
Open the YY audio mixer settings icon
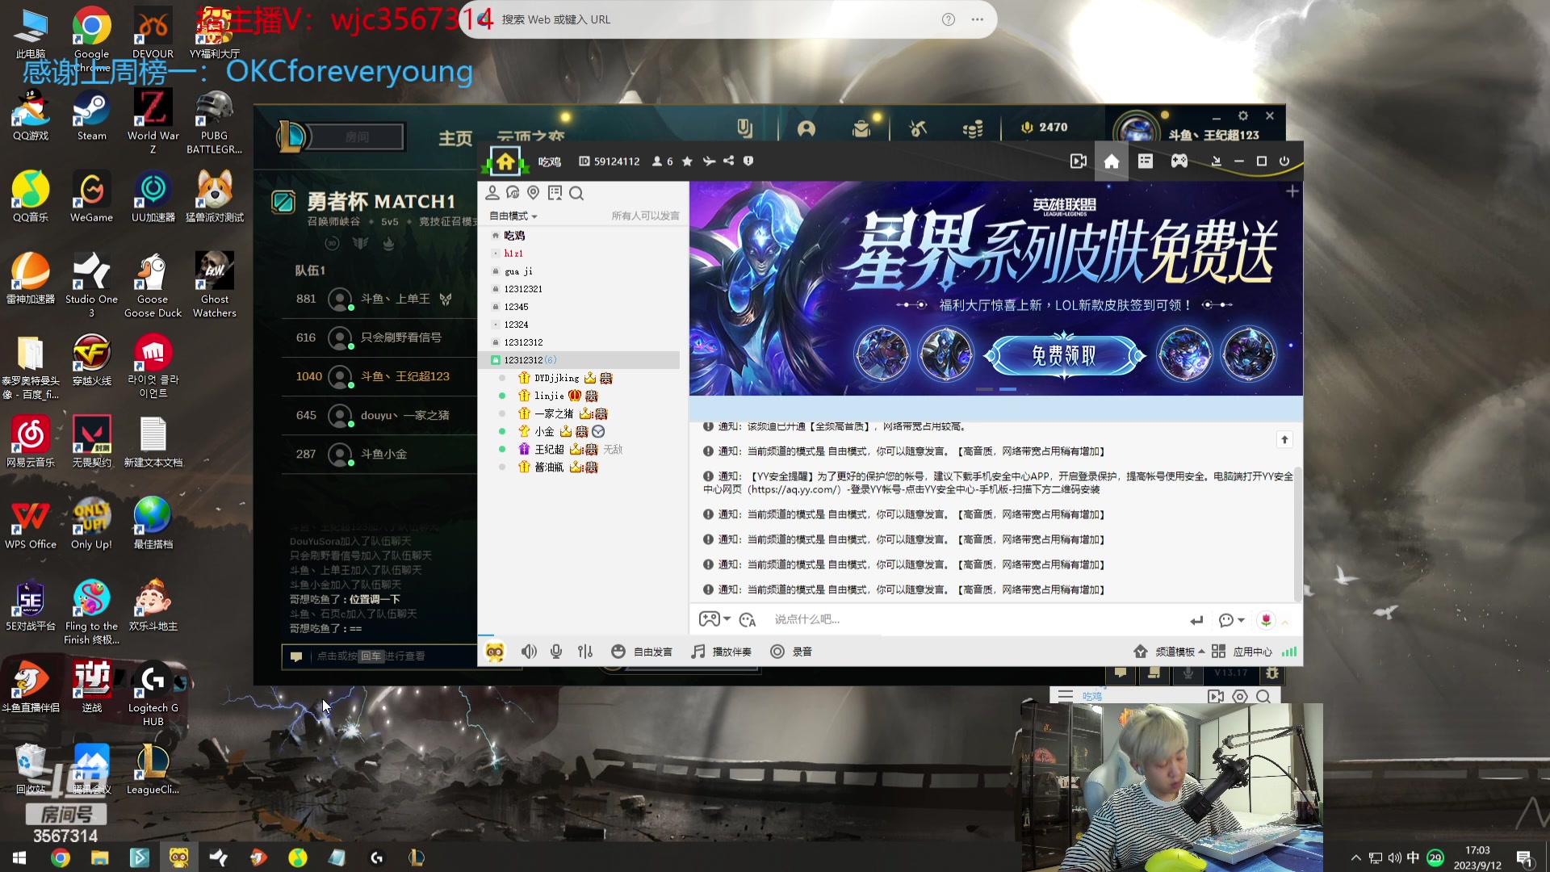tap(585, 652)
